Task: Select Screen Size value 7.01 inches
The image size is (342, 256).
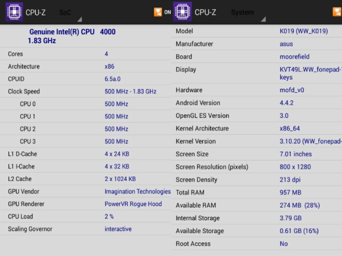Action: 296,154
